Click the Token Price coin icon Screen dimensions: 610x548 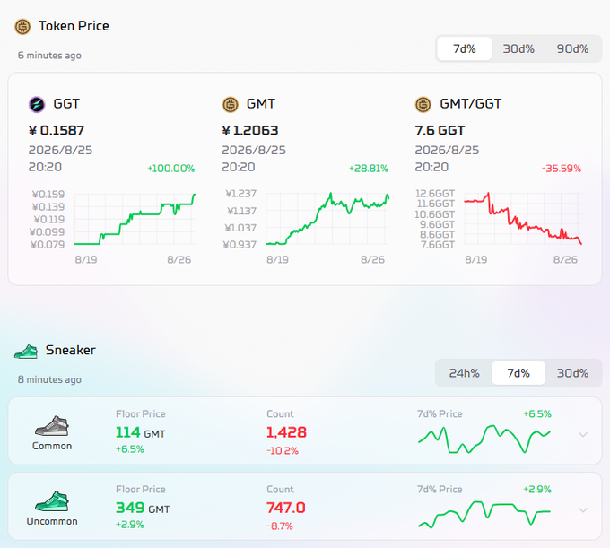pyautogui.click(x=22, y=27)
